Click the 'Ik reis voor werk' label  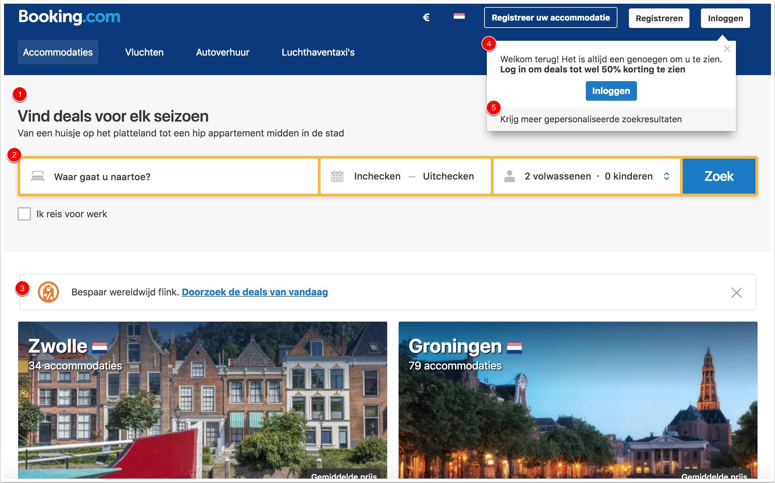click(72, 214)
